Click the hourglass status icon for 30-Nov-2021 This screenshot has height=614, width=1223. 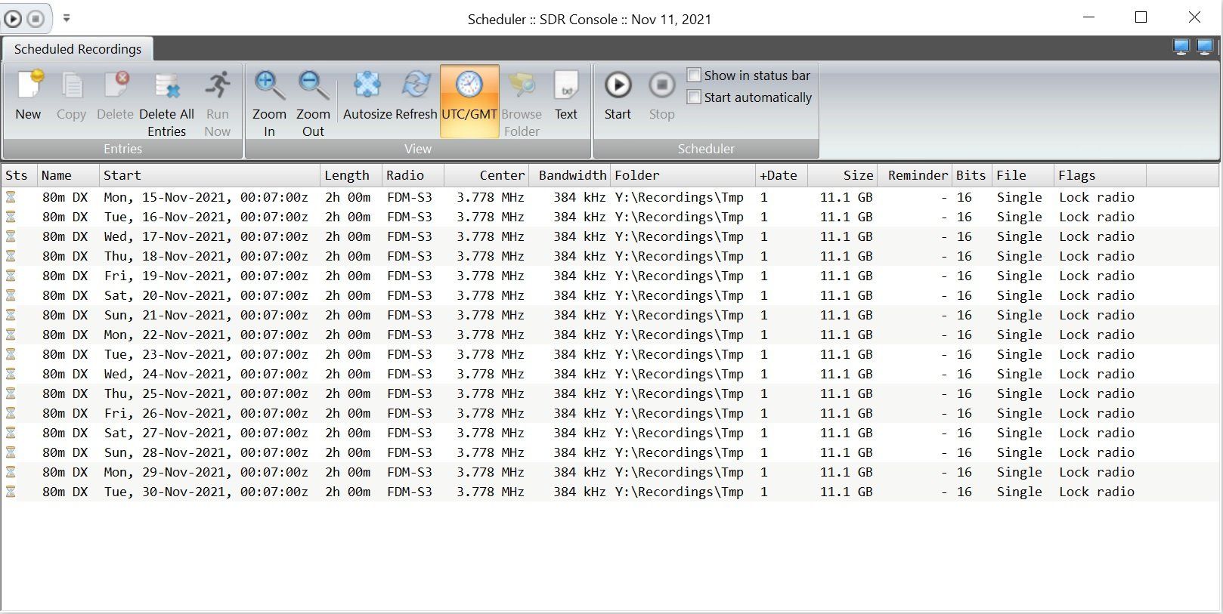(11, 492)
